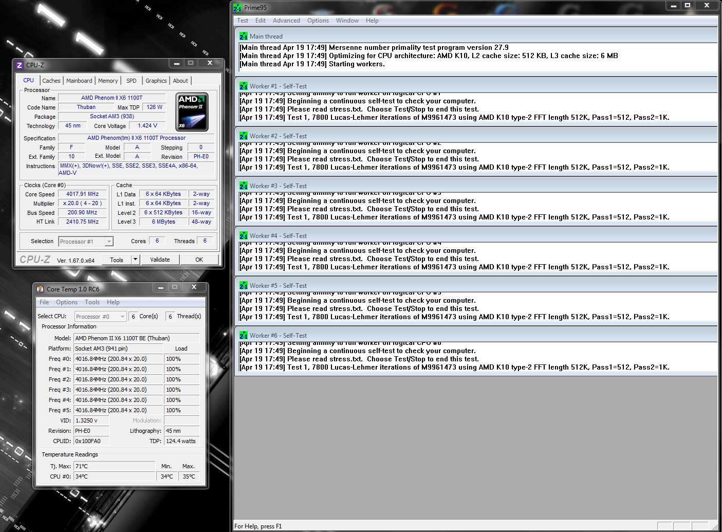Click the CPU #0 temperature reading 34°C

(114, 476)
